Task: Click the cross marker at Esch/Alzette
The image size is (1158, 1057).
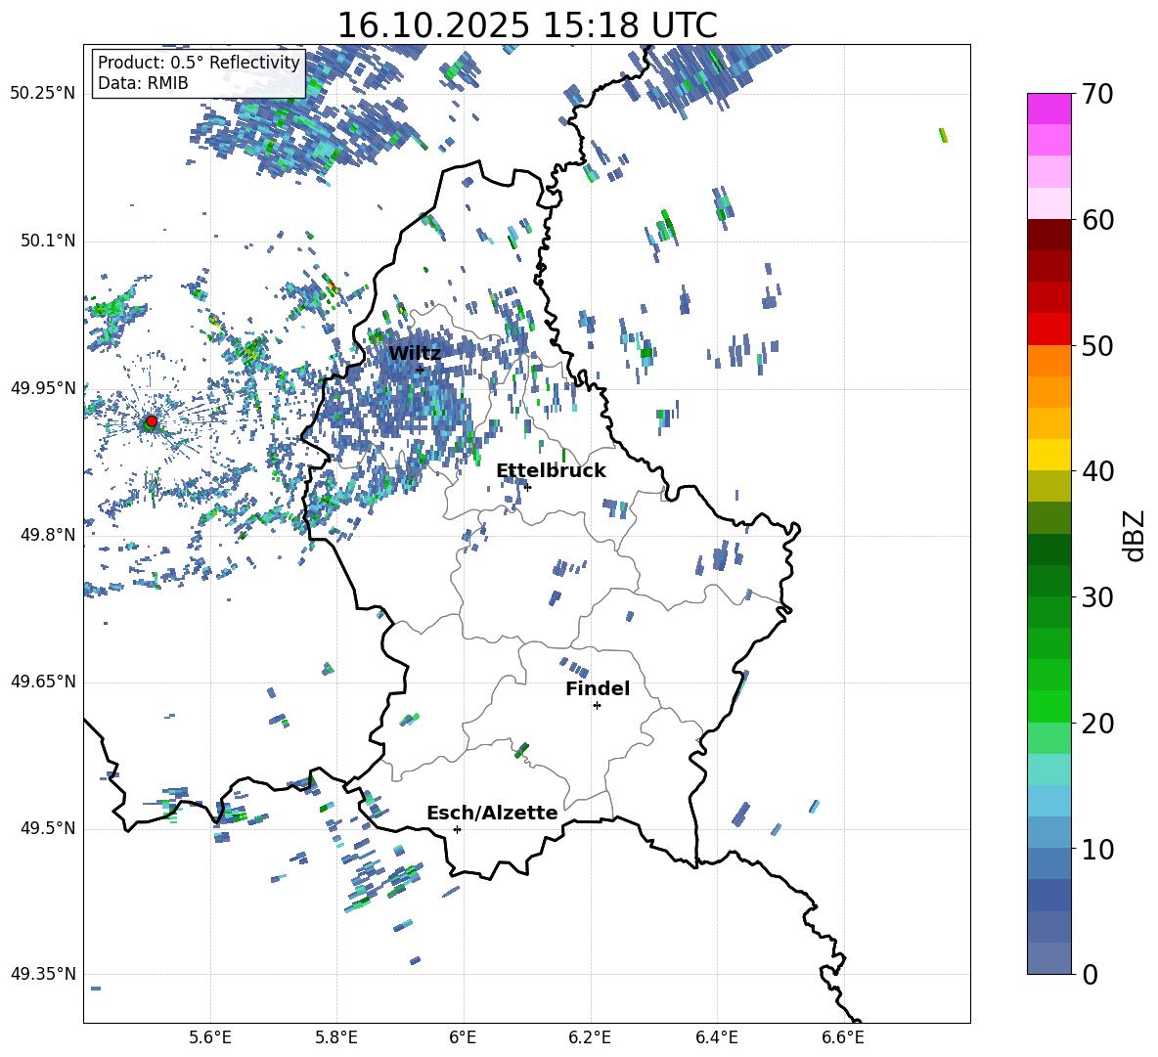Action: point(457,829)
